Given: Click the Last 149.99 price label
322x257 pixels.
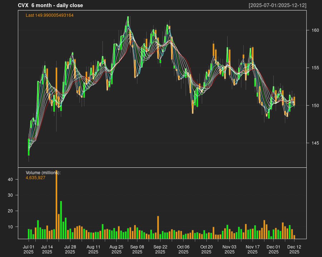Looking at the screenshot, I should click(49, 15).
